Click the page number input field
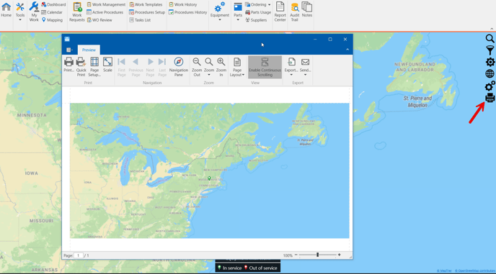496x274 pixels. 79,255
